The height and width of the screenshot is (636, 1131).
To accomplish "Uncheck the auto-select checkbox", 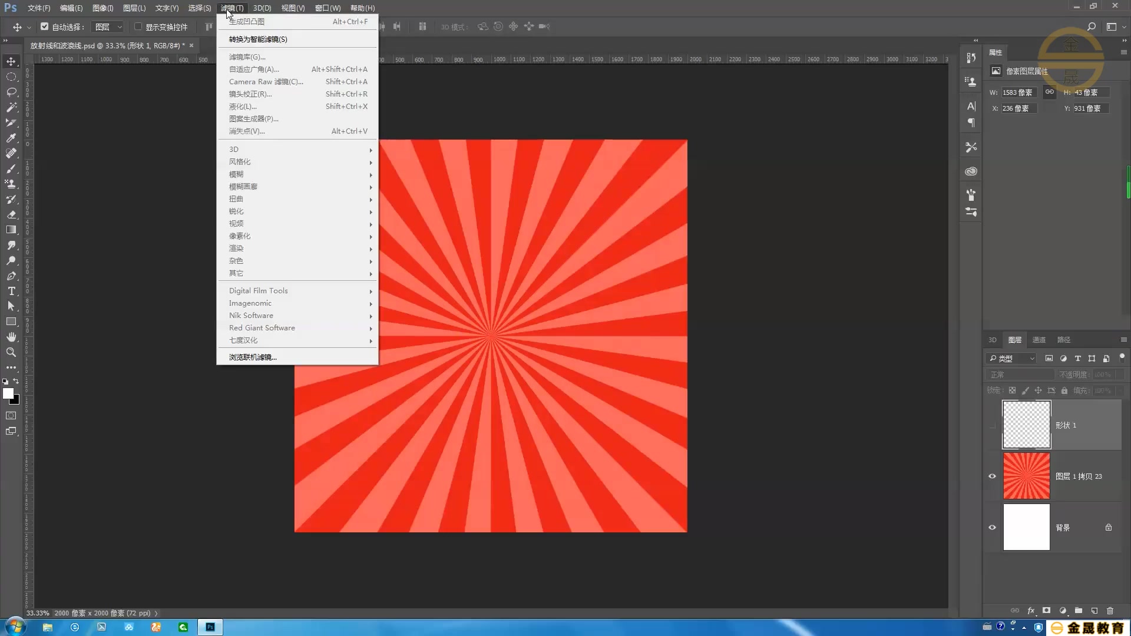I will coord(44,26).
